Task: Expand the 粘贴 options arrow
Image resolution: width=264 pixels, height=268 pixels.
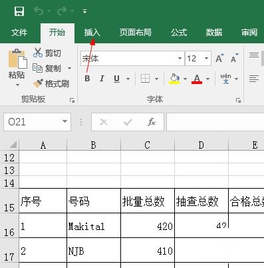Action: 17,85
